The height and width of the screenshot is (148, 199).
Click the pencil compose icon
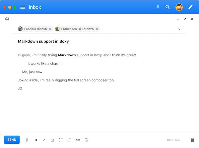point(190,7)
